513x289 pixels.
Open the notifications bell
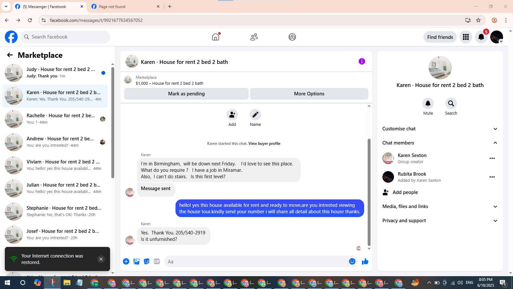click(x=481, y=37)
